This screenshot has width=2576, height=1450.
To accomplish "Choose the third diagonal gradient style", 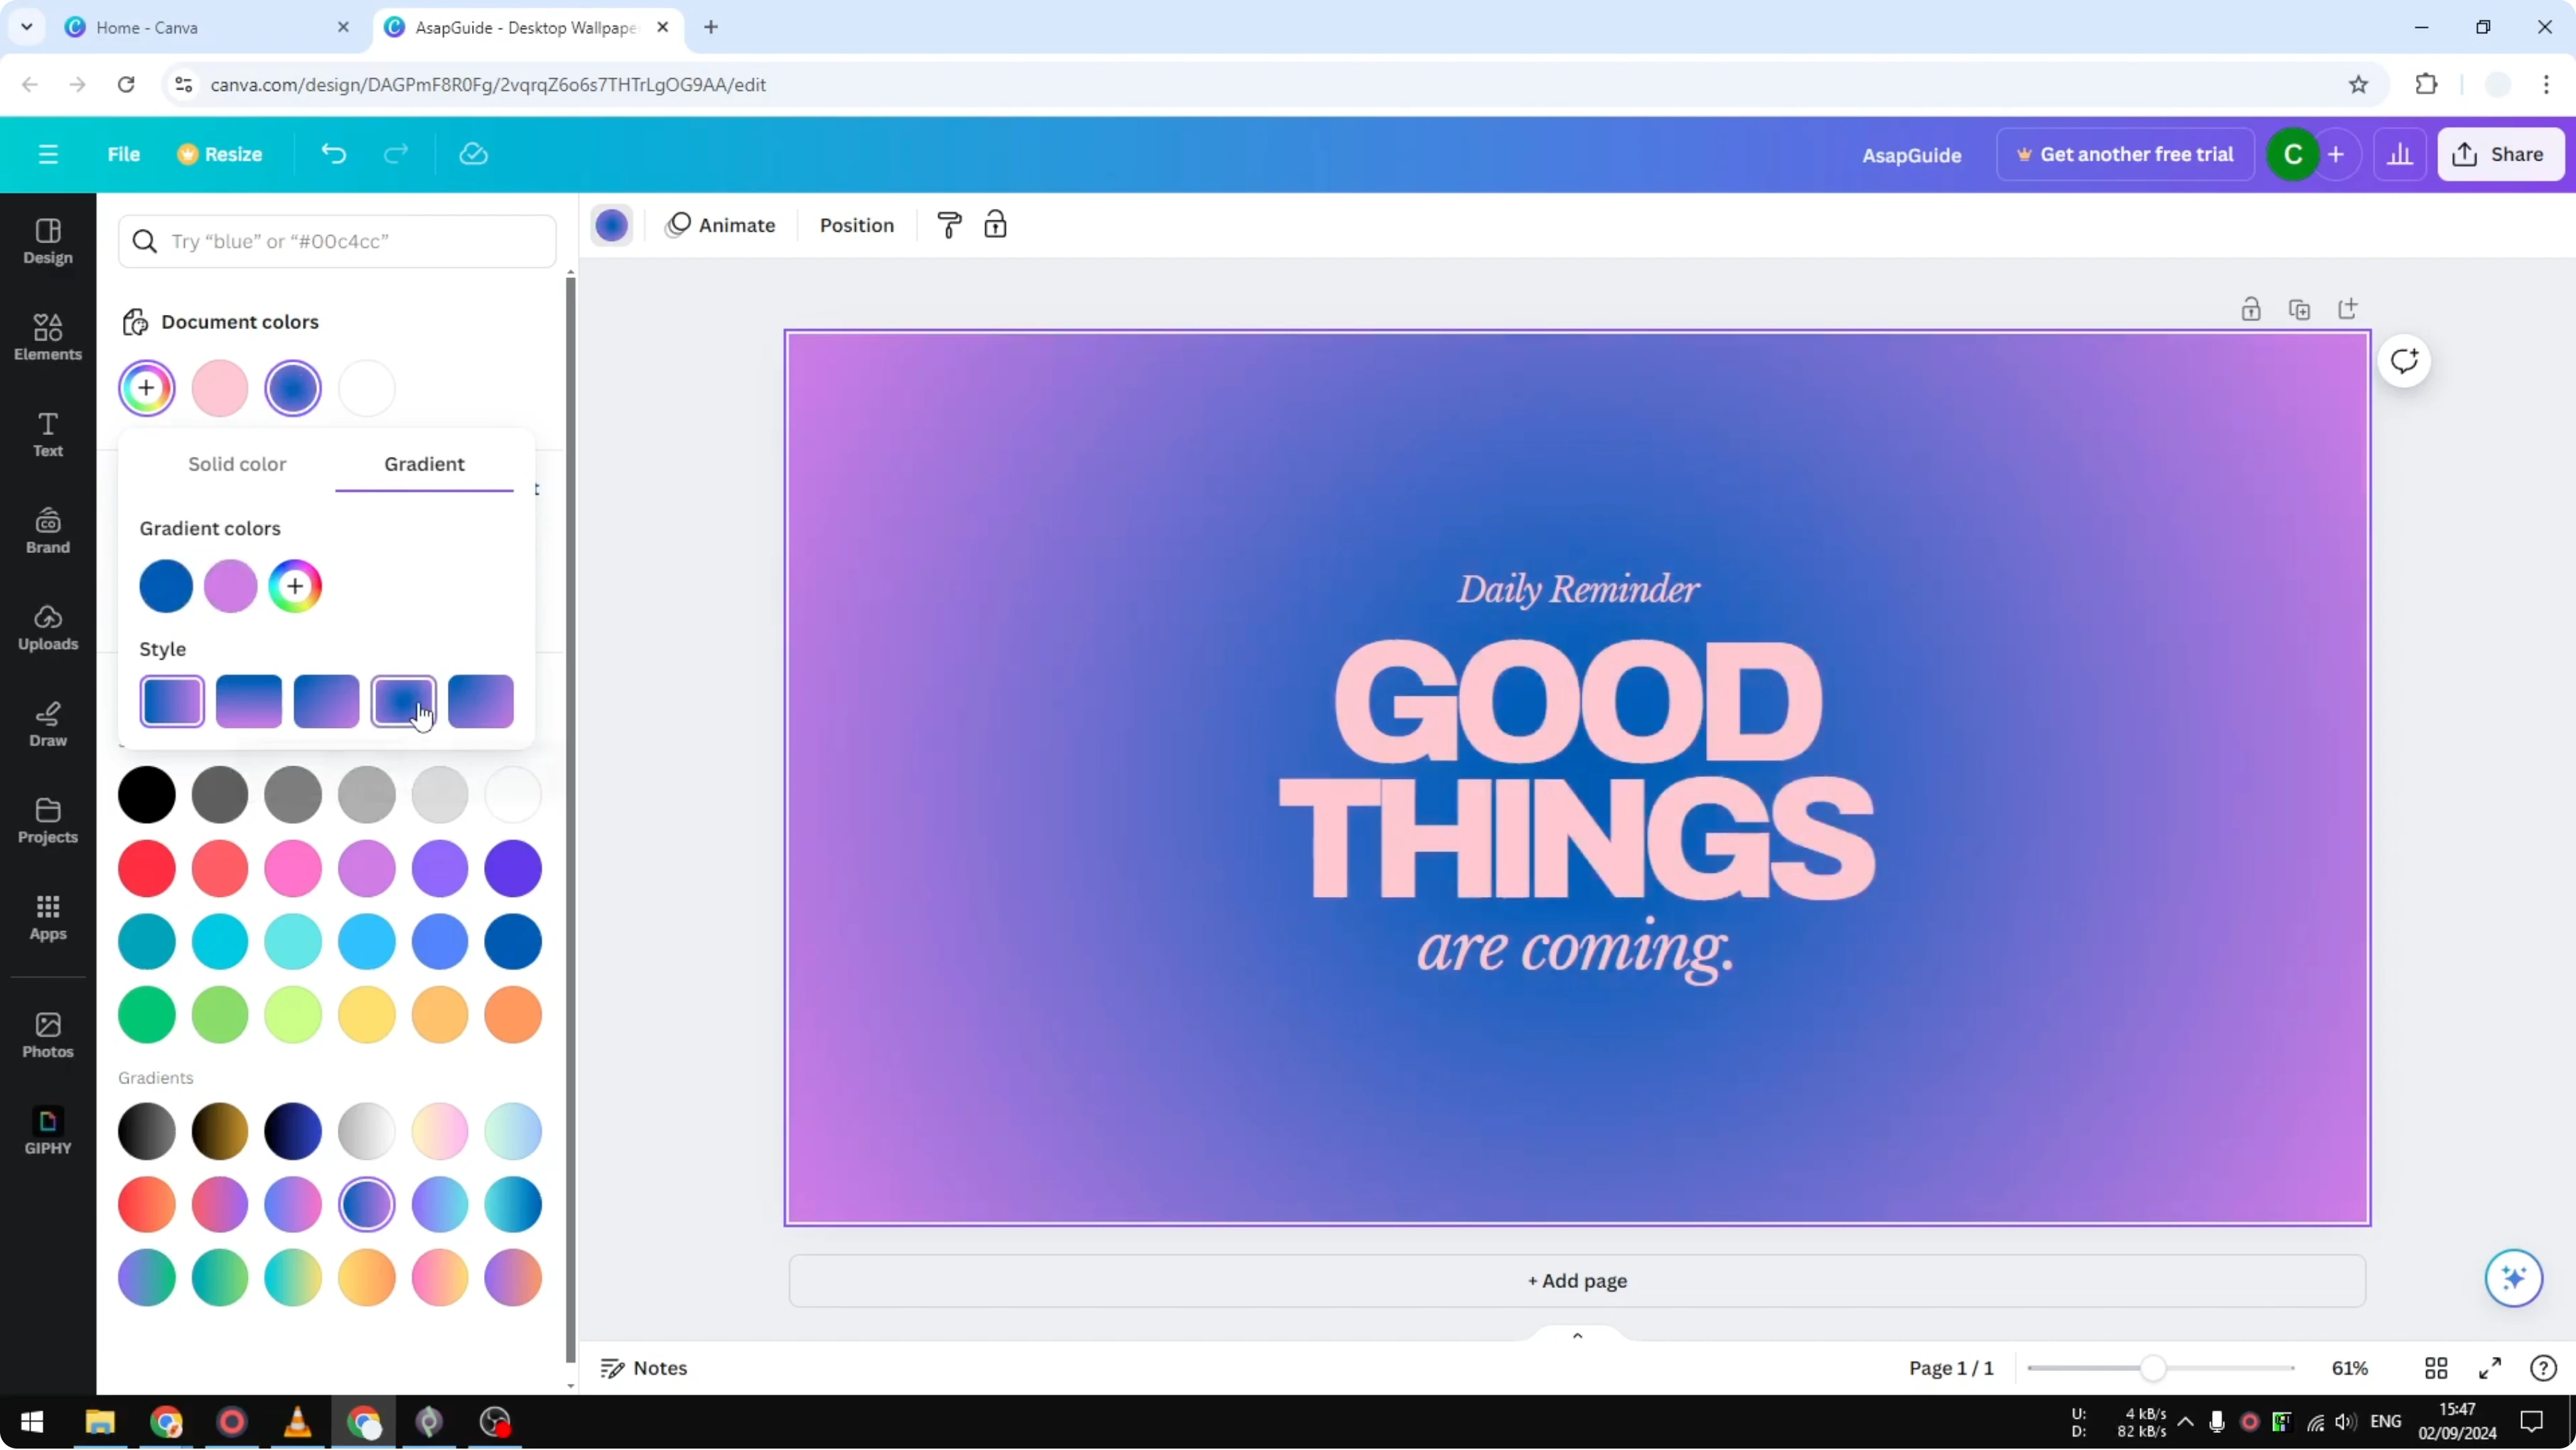I will click(x=326, y=701).
